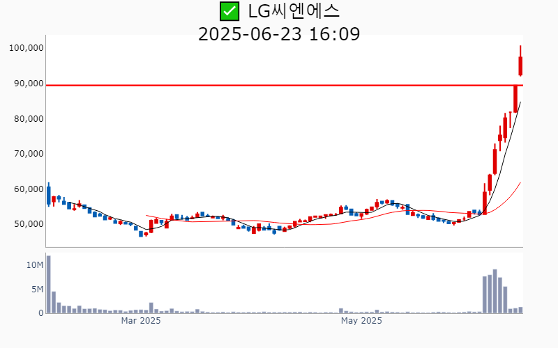The width and height of the screenshot is (558, 348).
Task: Click the 0 volume axis label
Action: (41, 313)
